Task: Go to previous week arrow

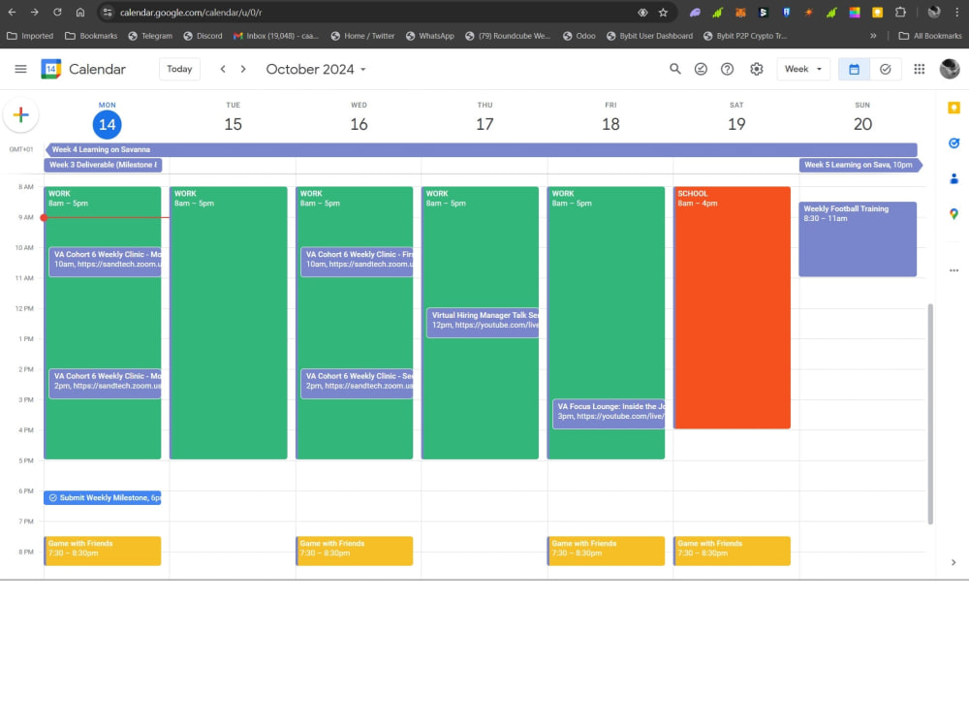Action: tap(223, 69)
